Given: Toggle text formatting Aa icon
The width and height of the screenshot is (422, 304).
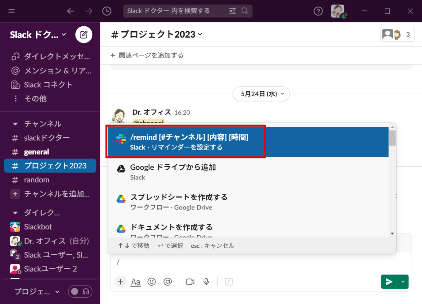Looking at the screenshot, I should [x=136, y=282].
